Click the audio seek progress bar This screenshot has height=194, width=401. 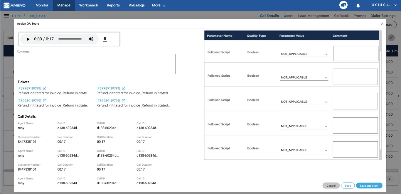pos(70,39)
